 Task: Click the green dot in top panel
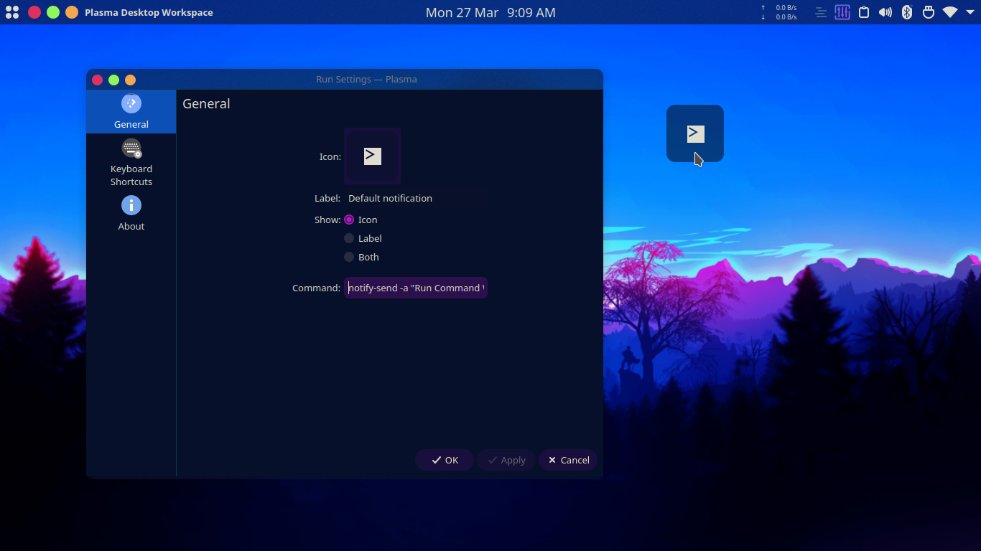point(53,12)
